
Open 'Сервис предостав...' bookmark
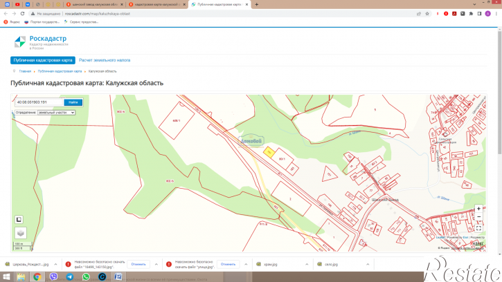(81, 22)
